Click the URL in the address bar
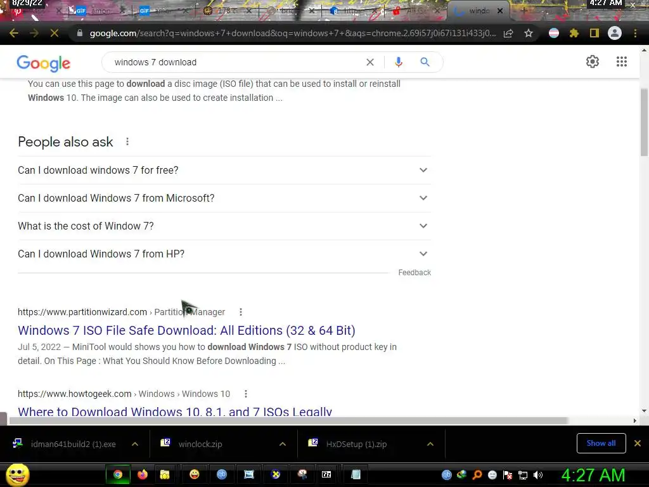The height and width of the screenshot is (487, 649). (292, 33)
